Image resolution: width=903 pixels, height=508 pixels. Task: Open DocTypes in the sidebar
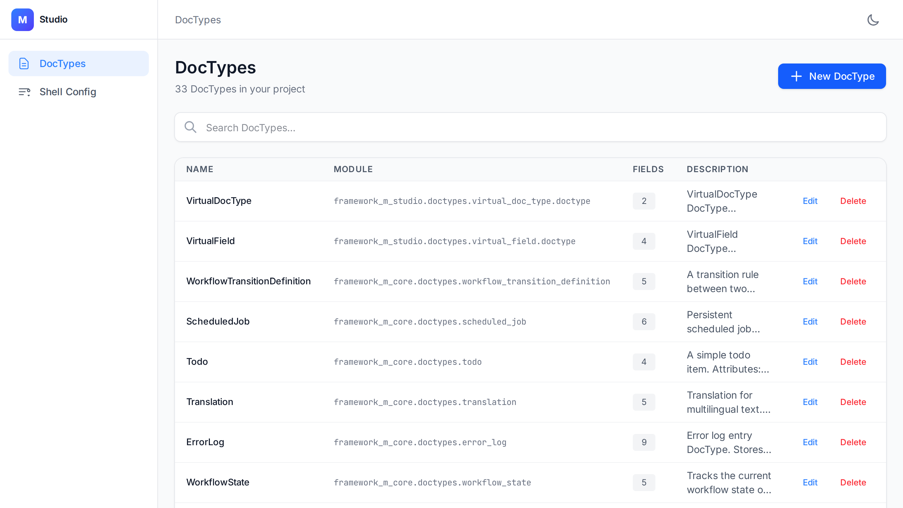coord(79,64)
